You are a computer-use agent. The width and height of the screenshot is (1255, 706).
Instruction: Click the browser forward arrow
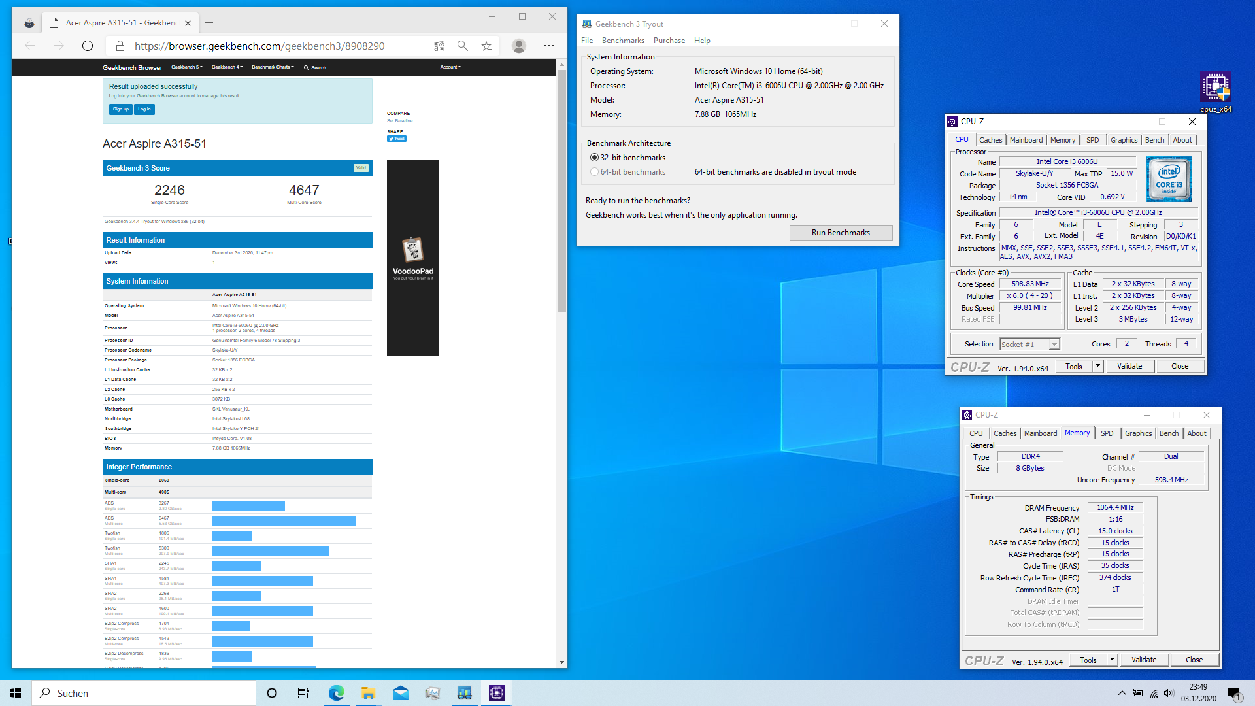click(x=59, y=46)
